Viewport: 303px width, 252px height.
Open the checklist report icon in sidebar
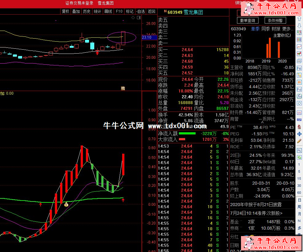point(299,32)
